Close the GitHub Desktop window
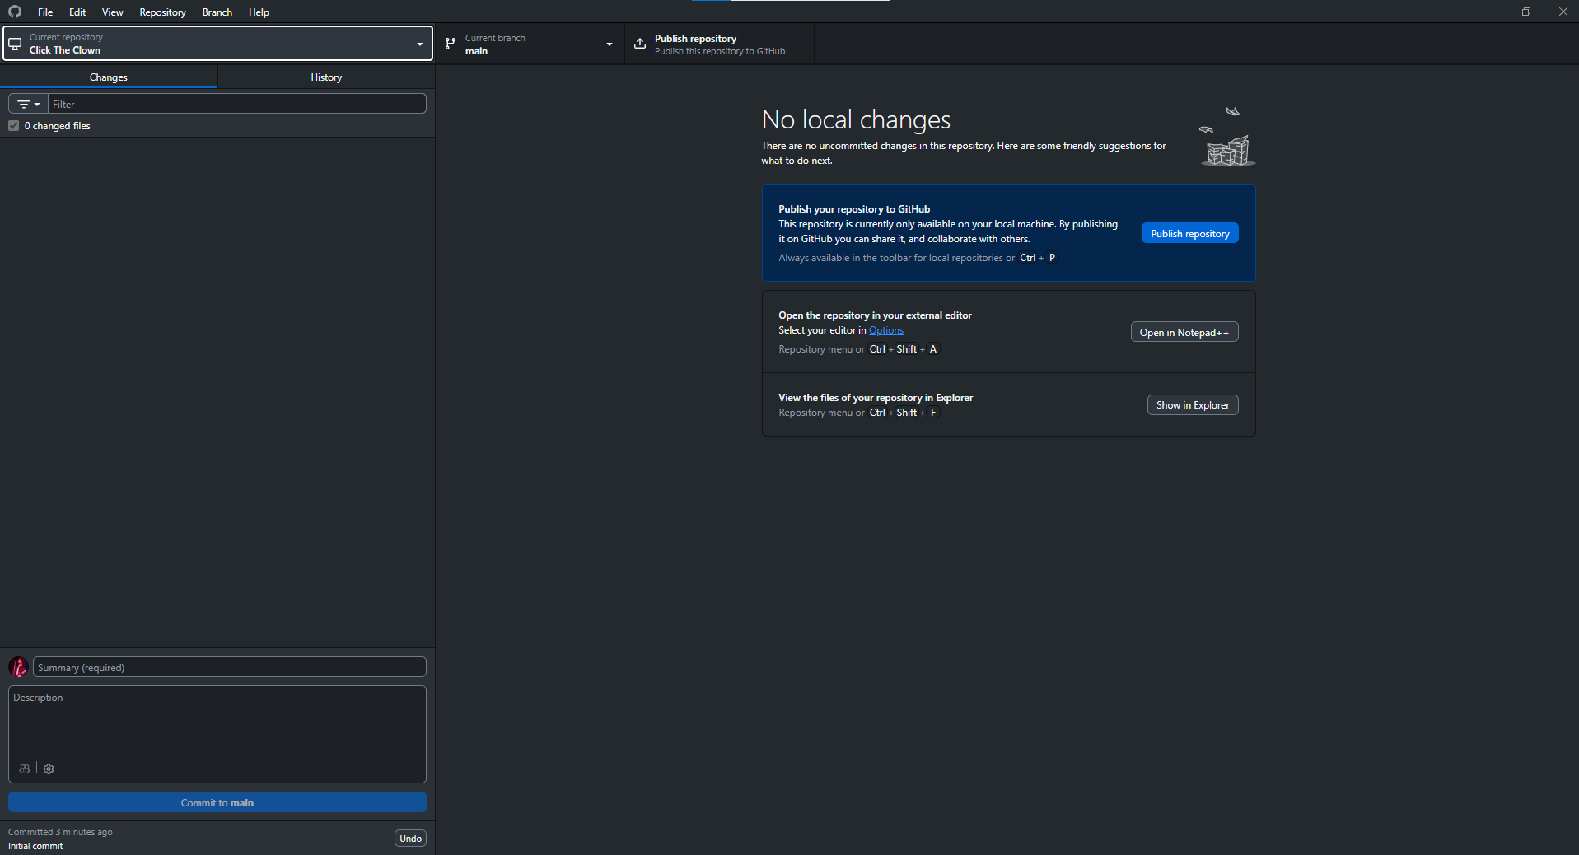This screenshot has height=855, width=1579. tap(1563, 12)
